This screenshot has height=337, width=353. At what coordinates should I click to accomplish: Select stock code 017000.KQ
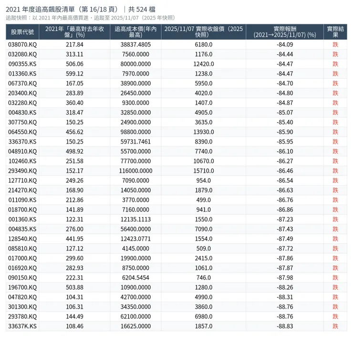22,258
